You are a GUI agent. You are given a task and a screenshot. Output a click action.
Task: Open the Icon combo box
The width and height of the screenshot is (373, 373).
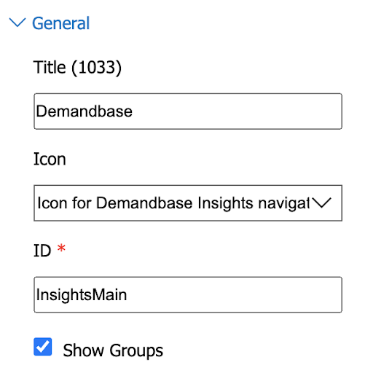pyautogui.click(x=188, y=203)
